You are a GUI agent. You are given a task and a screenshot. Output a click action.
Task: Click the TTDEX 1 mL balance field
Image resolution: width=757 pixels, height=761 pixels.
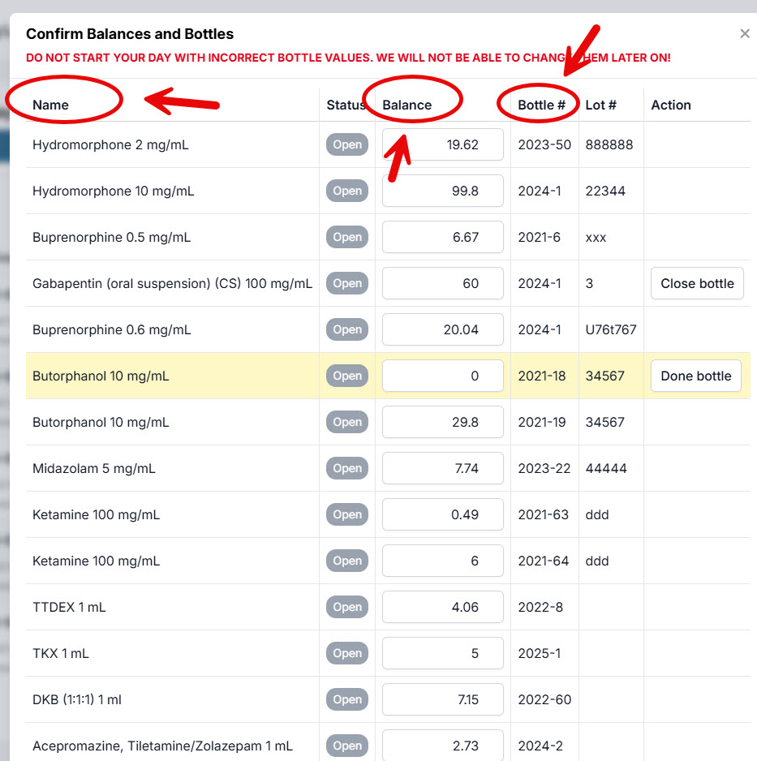pos(442,608)
